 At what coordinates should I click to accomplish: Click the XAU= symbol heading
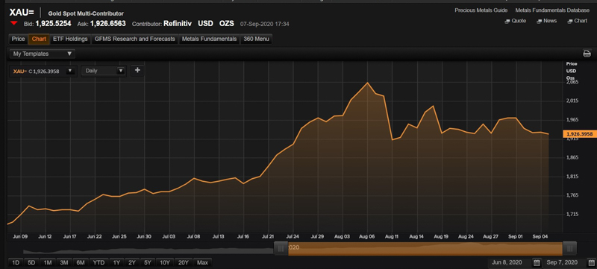tap(22, 13)
